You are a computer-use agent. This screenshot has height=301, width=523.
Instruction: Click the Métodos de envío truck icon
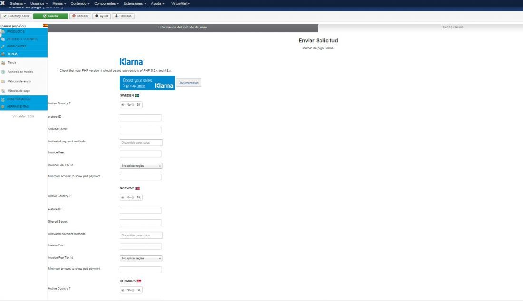click(3, 81)
